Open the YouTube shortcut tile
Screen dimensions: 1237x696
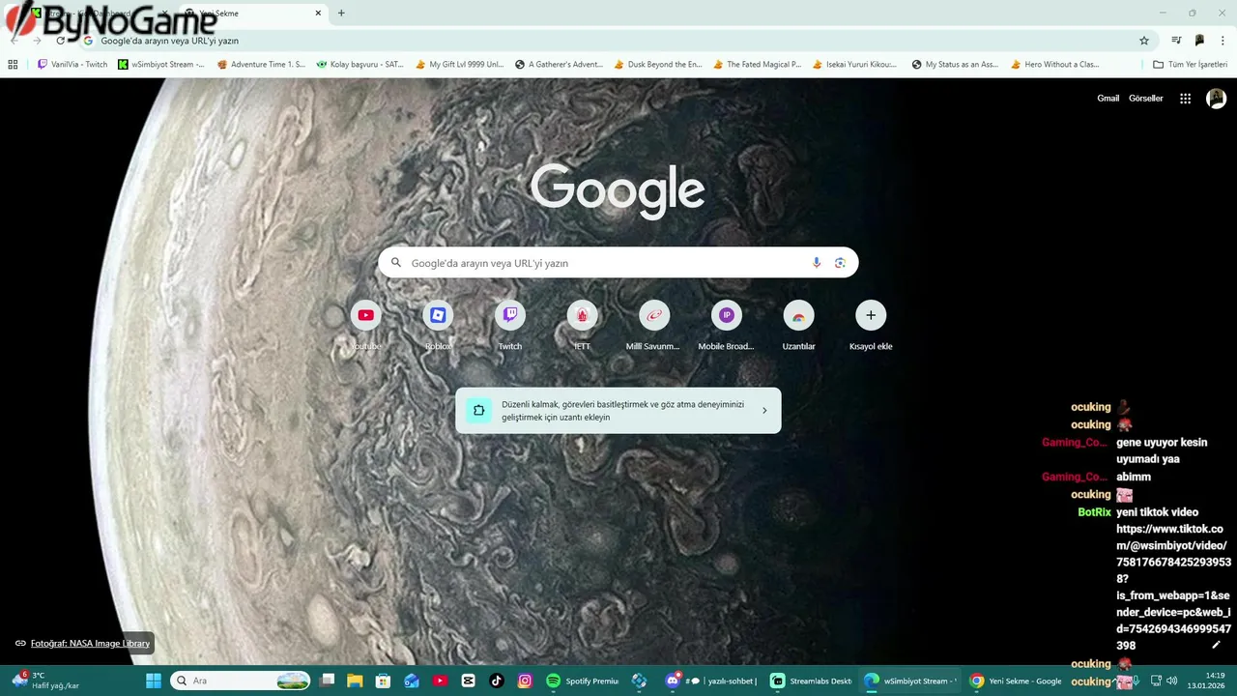[x=366, y=326]
